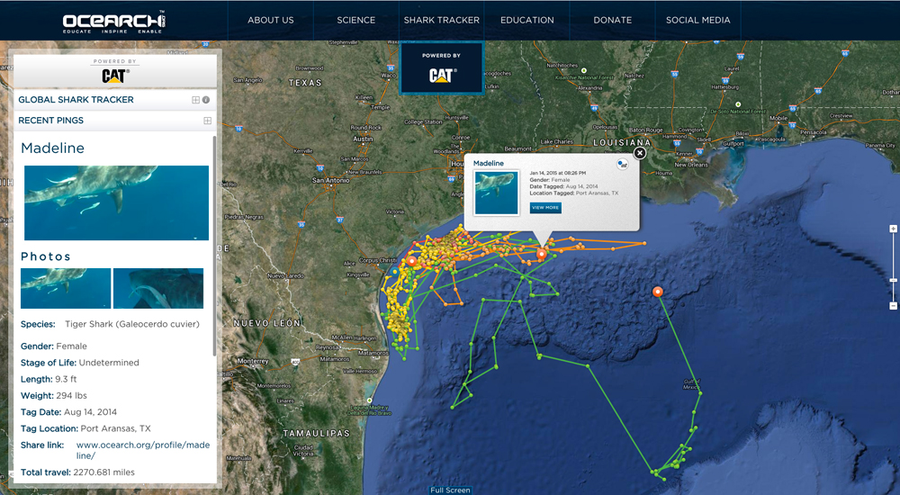Click the Species: Tiger Shark text

[x=110, y=324]
